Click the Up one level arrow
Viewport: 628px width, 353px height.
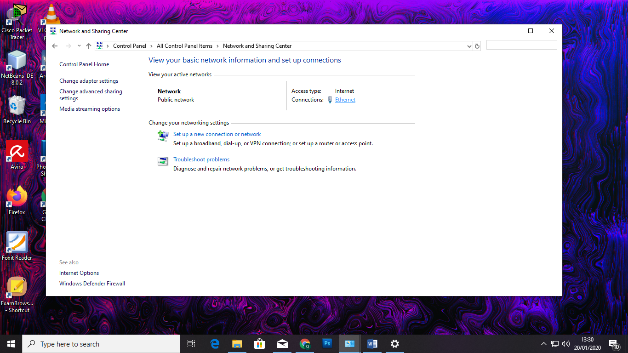tap(89, 46)
